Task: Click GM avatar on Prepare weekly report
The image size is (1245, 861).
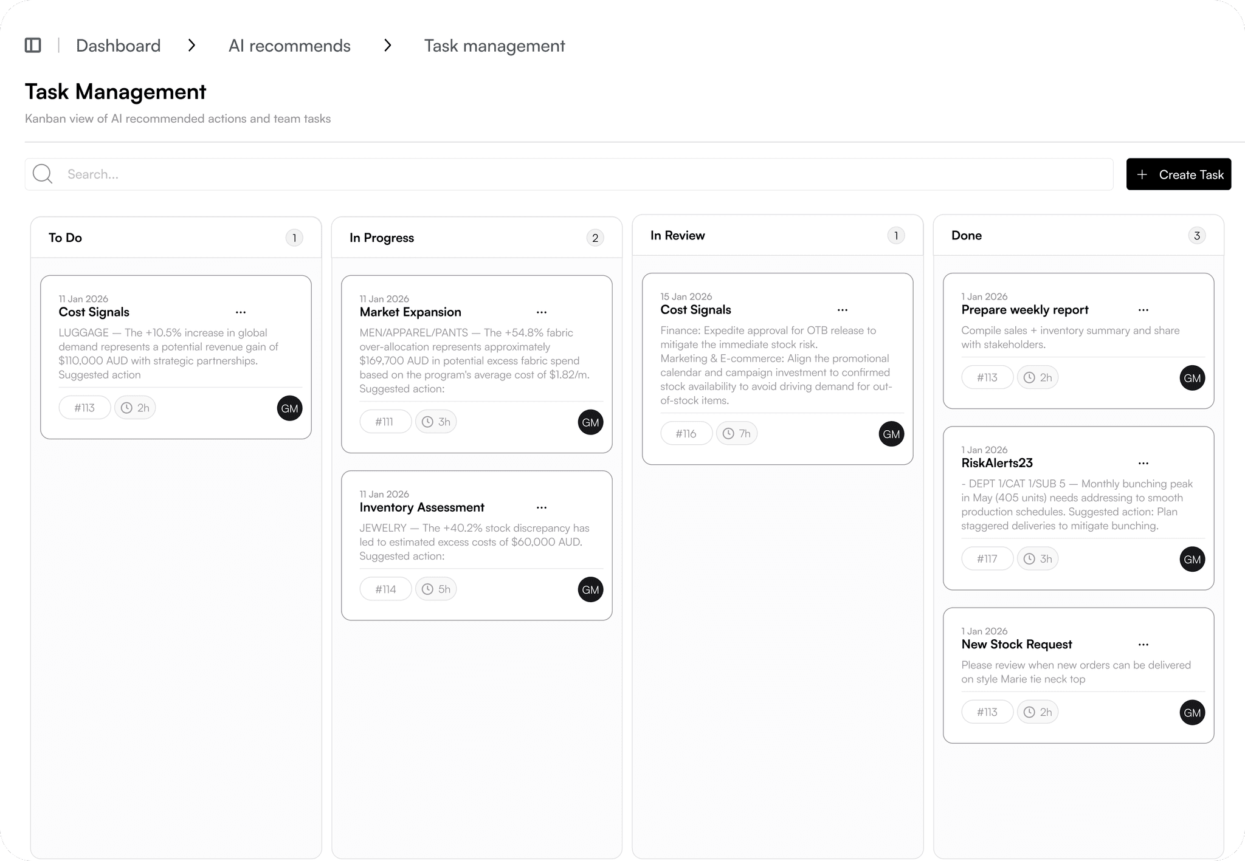Action: click(1192, 378)
